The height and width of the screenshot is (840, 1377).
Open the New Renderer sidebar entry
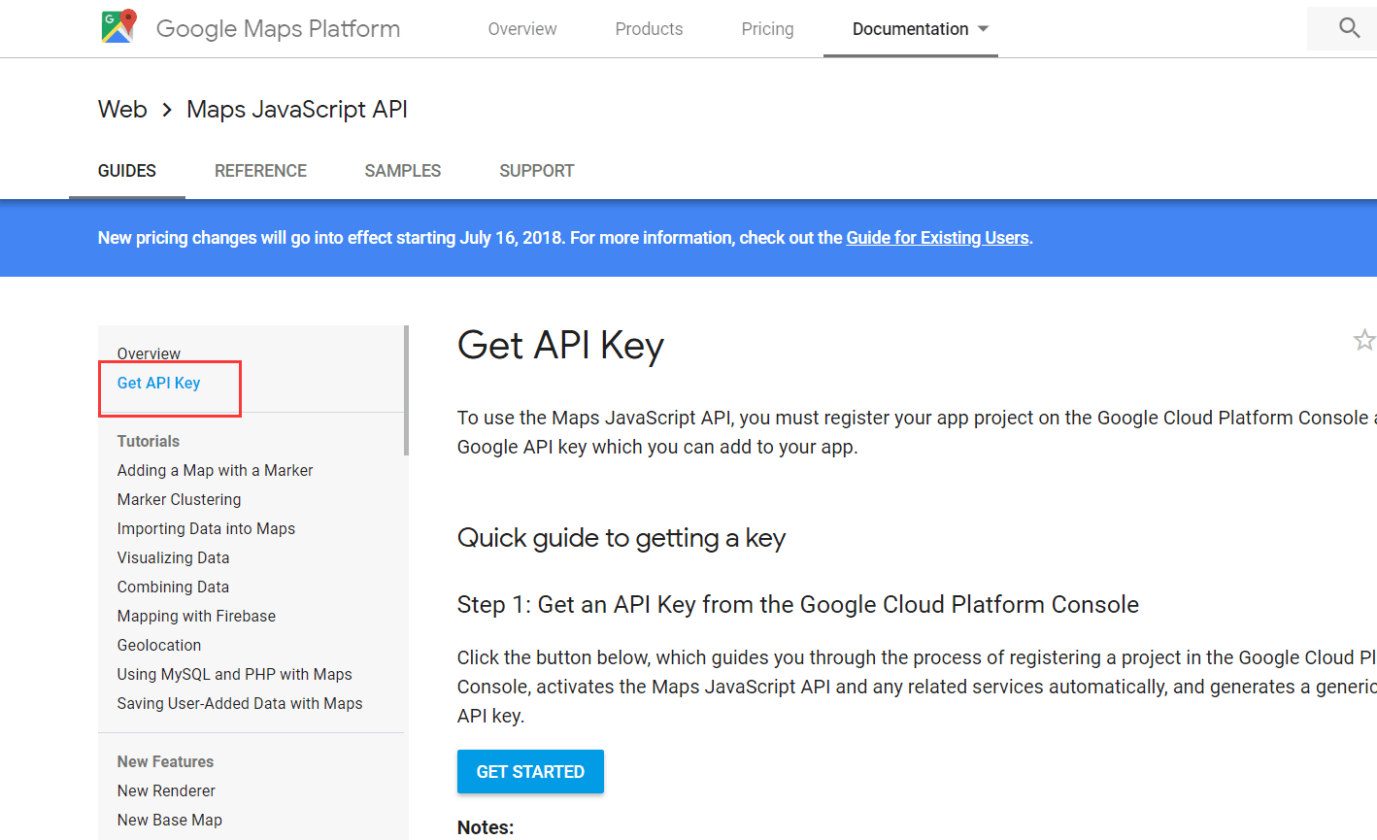click(166, 790)
